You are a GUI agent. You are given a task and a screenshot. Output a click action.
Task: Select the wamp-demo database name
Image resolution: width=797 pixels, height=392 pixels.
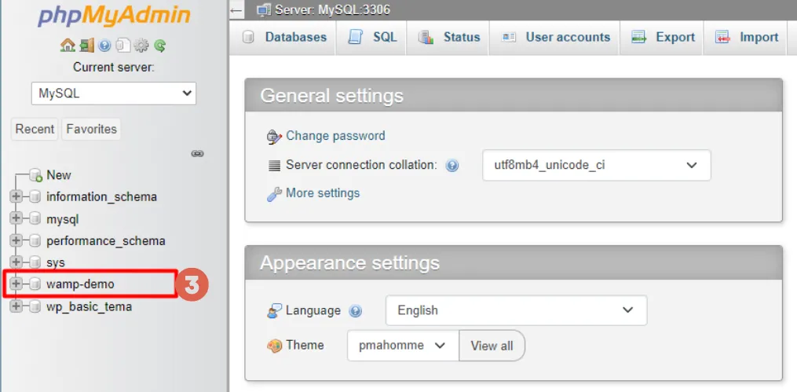pos(80,284)
